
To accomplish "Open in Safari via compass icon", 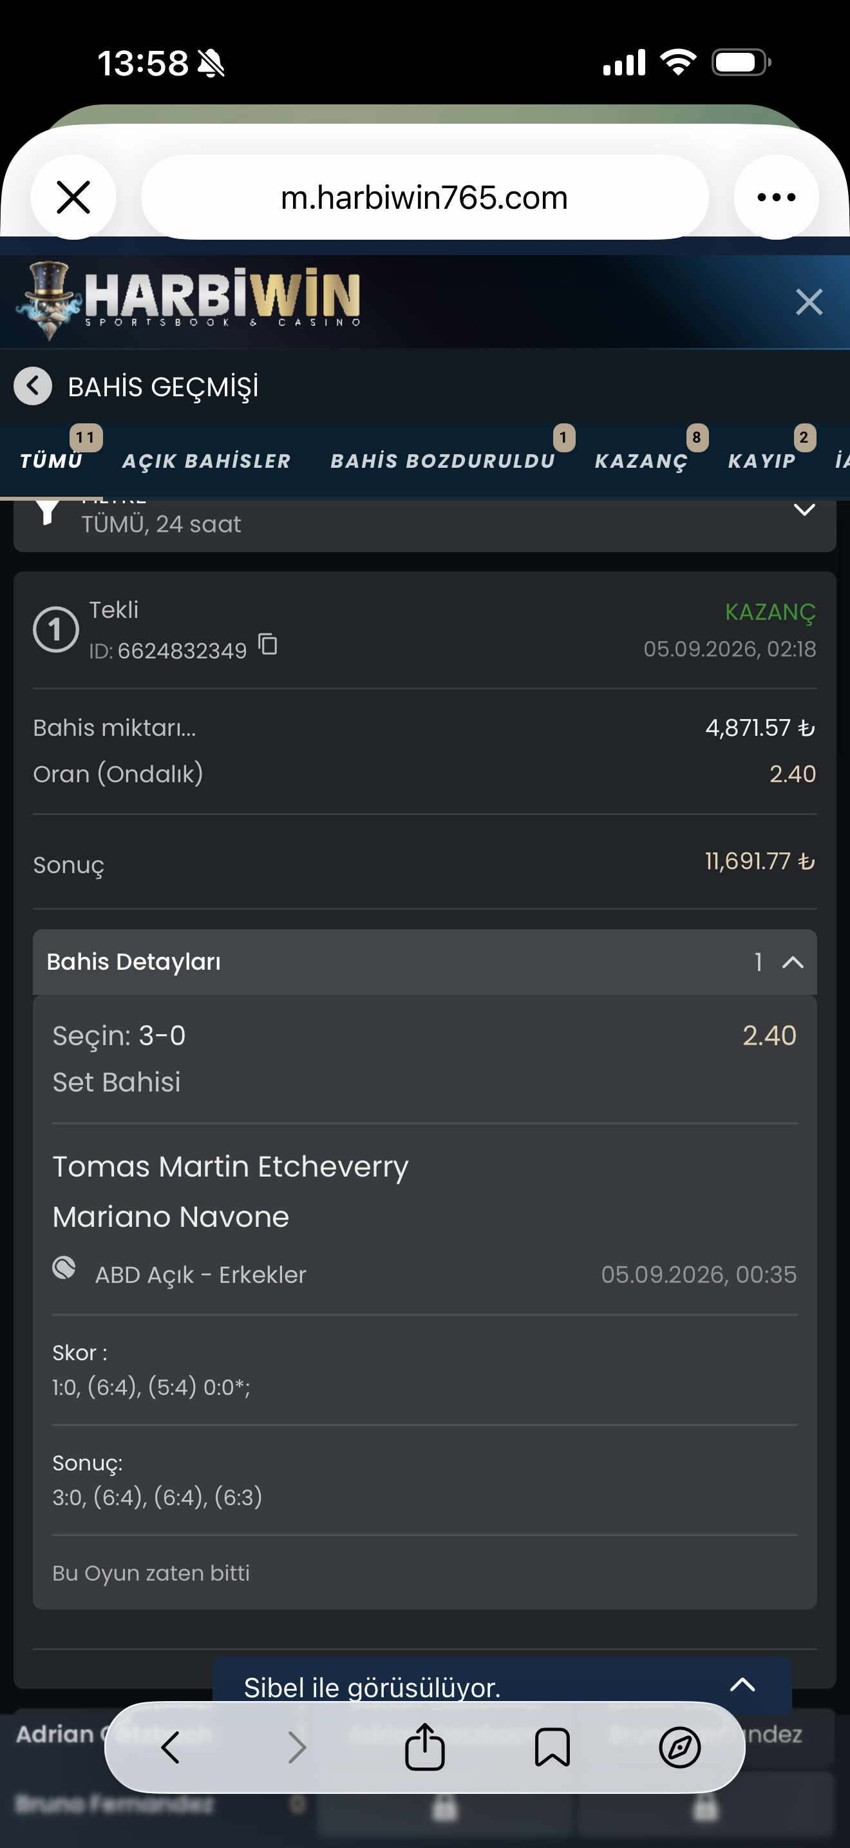I will tap(679, 1747).
